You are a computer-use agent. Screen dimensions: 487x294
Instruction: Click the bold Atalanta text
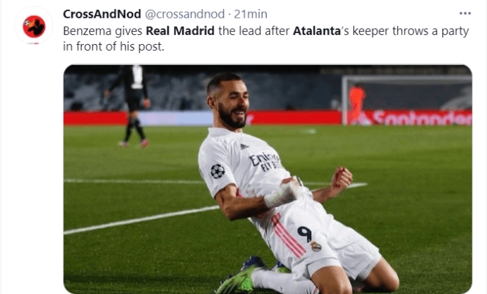(317, 31)
